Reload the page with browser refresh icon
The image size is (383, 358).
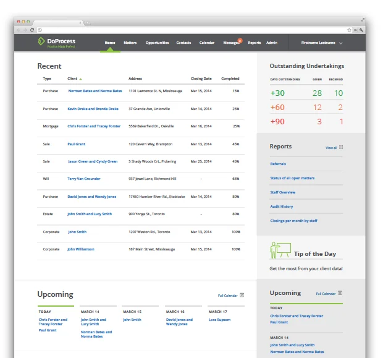coord(32,30)
